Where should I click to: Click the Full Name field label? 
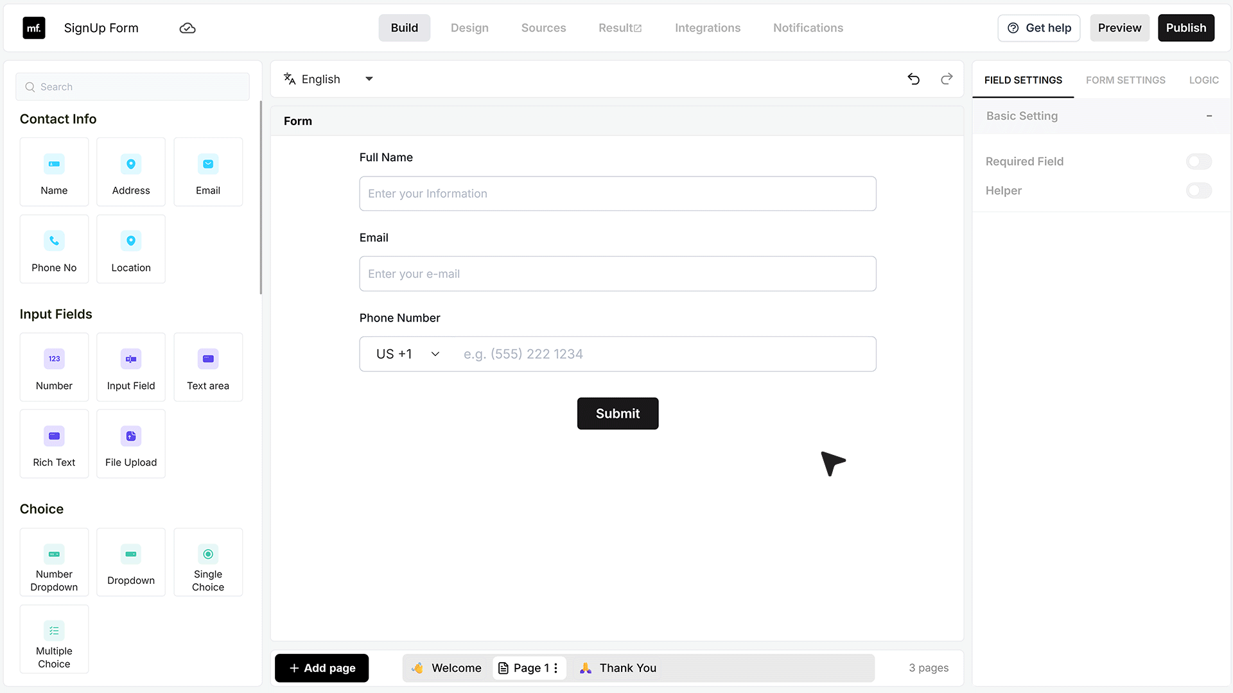point(386,158)
